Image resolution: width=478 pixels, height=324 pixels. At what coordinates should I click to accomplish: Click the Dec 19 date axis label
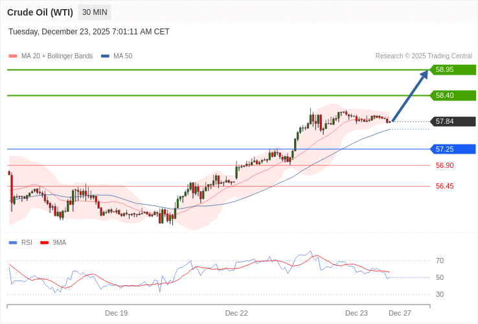coord(117,314)
